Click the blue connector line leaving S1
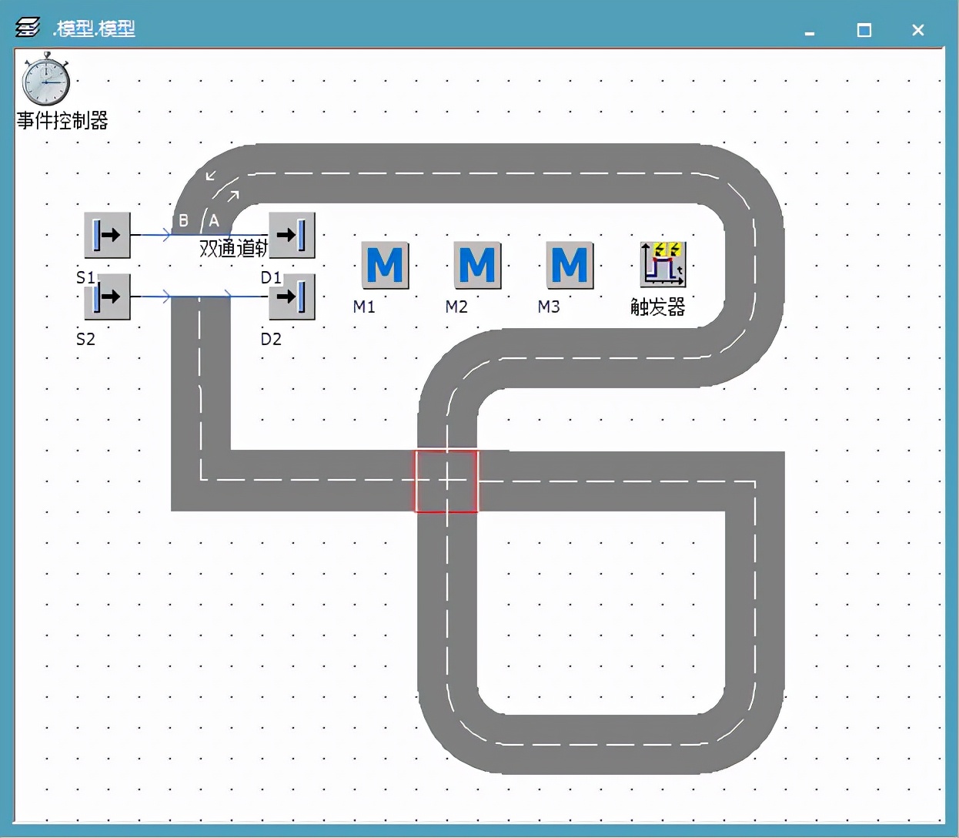959x838 pixels. click(x=154, y=235)
